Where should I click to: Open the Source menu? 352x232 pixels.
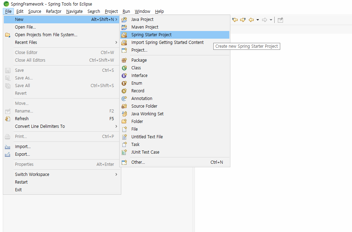click(35, 11)
